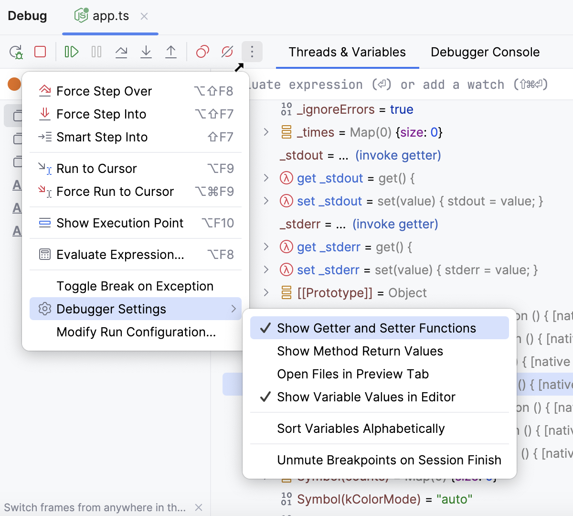Switch to the Debugger Console tab
573x516 pixels.
[x=485, y=52]
